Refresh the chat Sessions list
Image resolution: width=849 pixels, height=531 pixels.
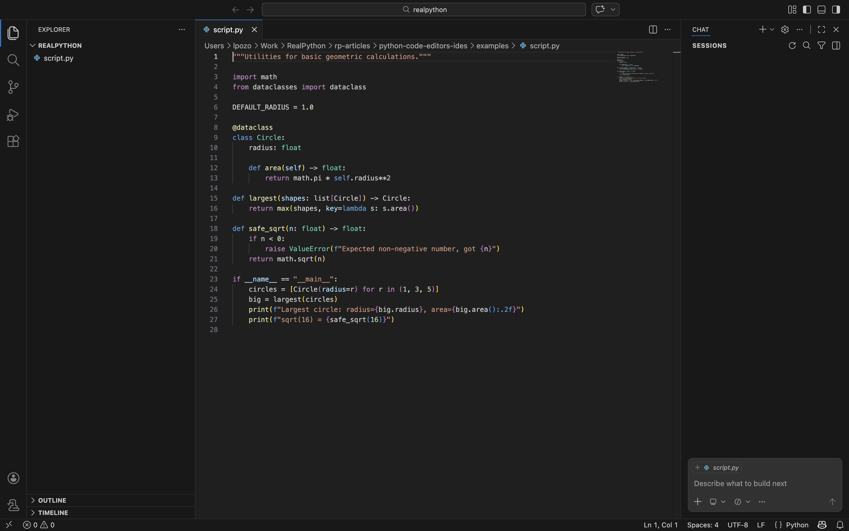792,45
